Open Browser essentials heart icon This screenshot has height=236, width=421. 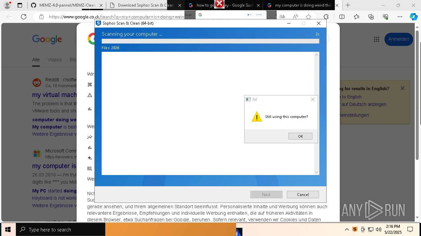(x=385, y=17)
